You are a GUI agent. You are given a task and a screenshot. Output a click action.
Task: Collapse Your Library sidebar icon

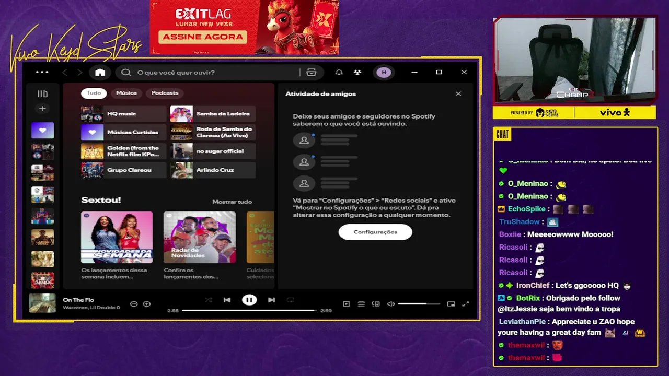[x=42, y=94]
